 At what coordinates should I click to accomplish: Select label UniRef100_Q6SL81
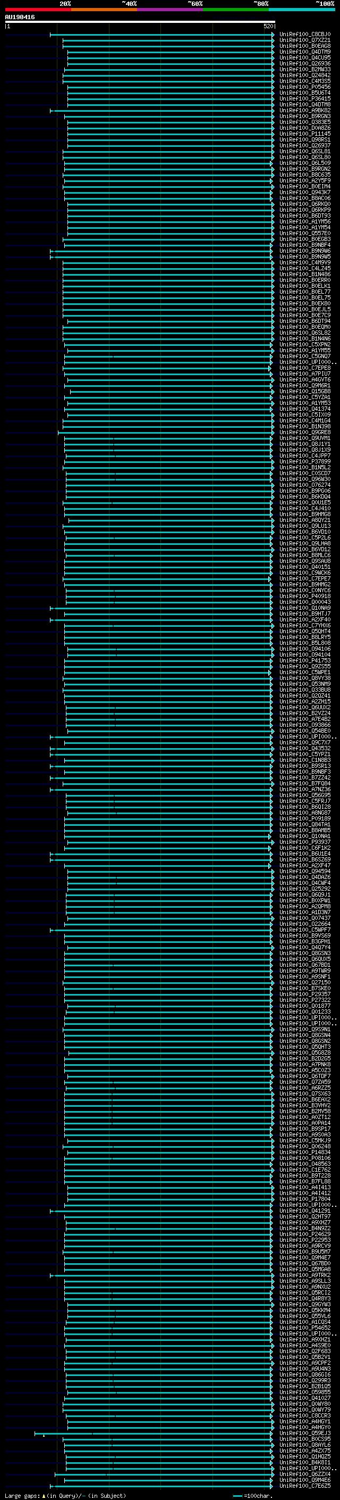point(305,152)
